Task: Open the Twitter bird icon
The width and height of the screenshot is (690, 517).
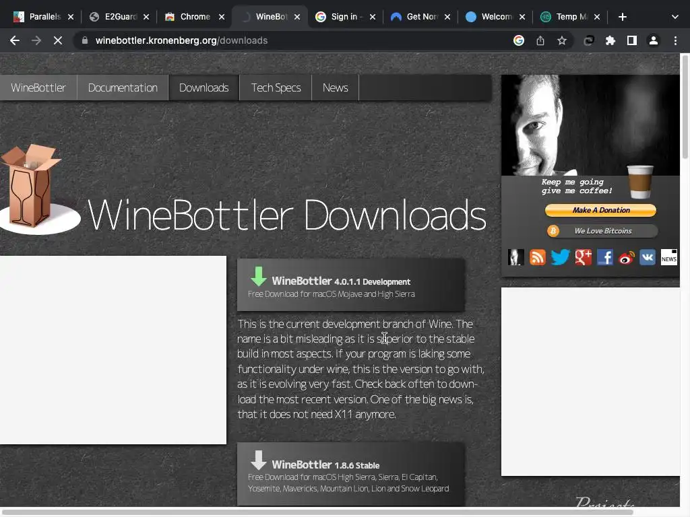Action: coord(560,257)
